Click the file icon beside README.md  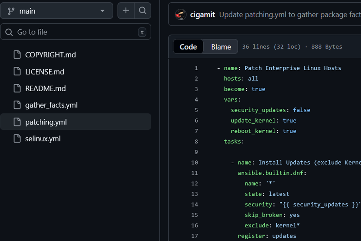[x=17, y=88]
